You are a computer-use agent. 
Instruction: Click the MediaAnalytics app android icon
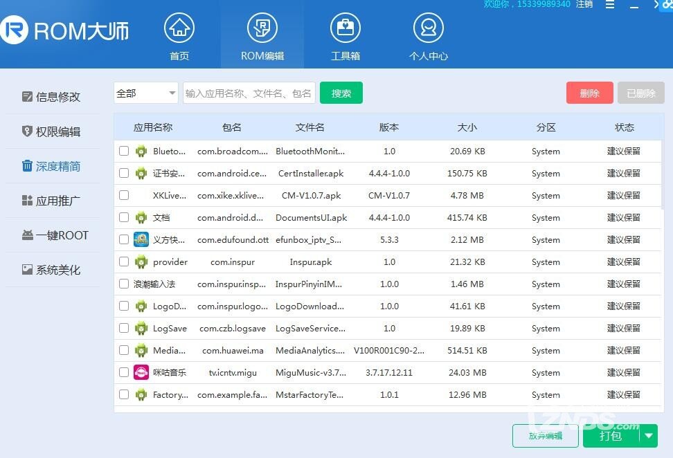(141, 351)
